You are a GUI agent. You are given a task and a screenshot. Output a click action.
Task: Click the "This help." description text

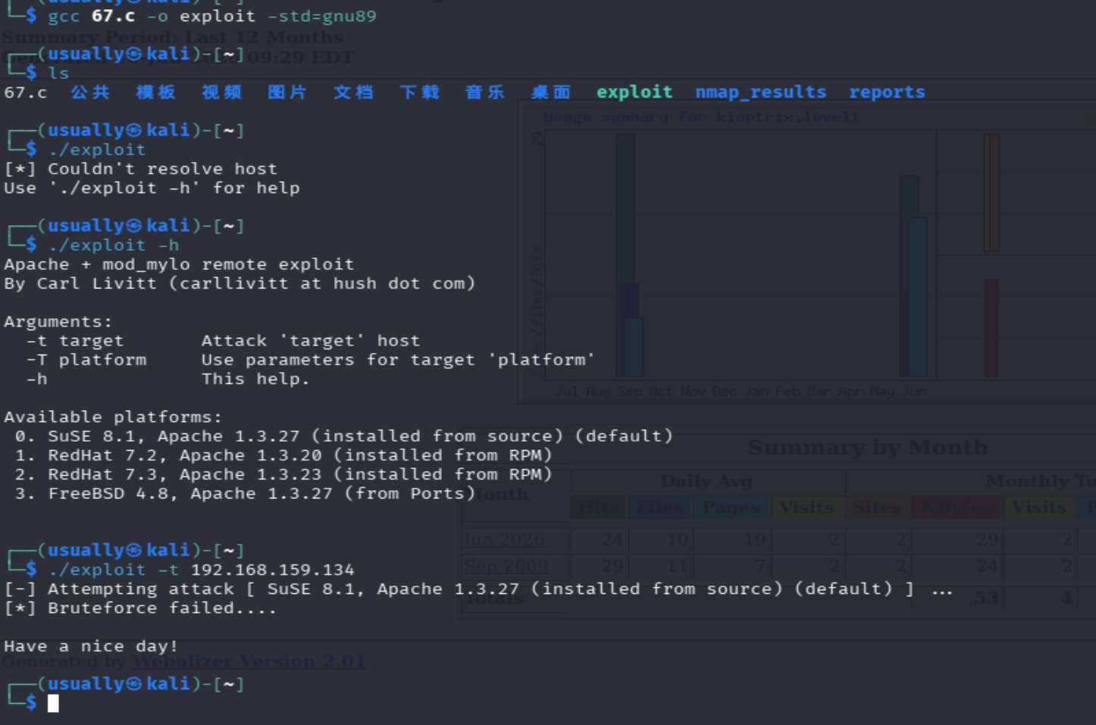tap(255, 379)
